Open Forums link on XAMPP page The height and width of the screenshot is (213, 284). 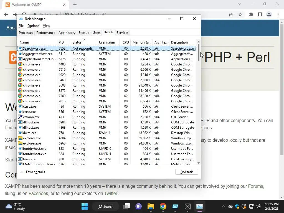pyautogui.click(x=255, y=186)
